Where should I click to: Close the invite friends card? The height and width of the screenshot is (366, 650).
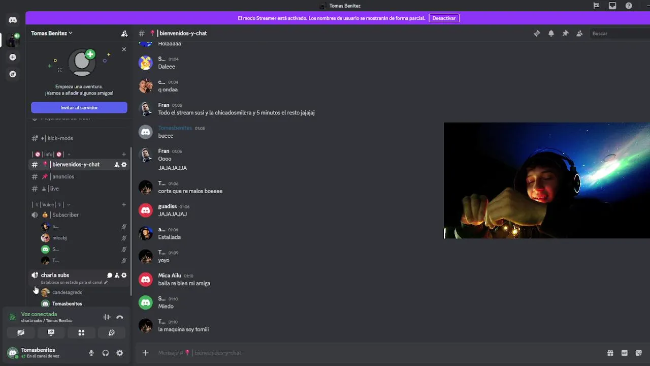[x=124, y=49]
